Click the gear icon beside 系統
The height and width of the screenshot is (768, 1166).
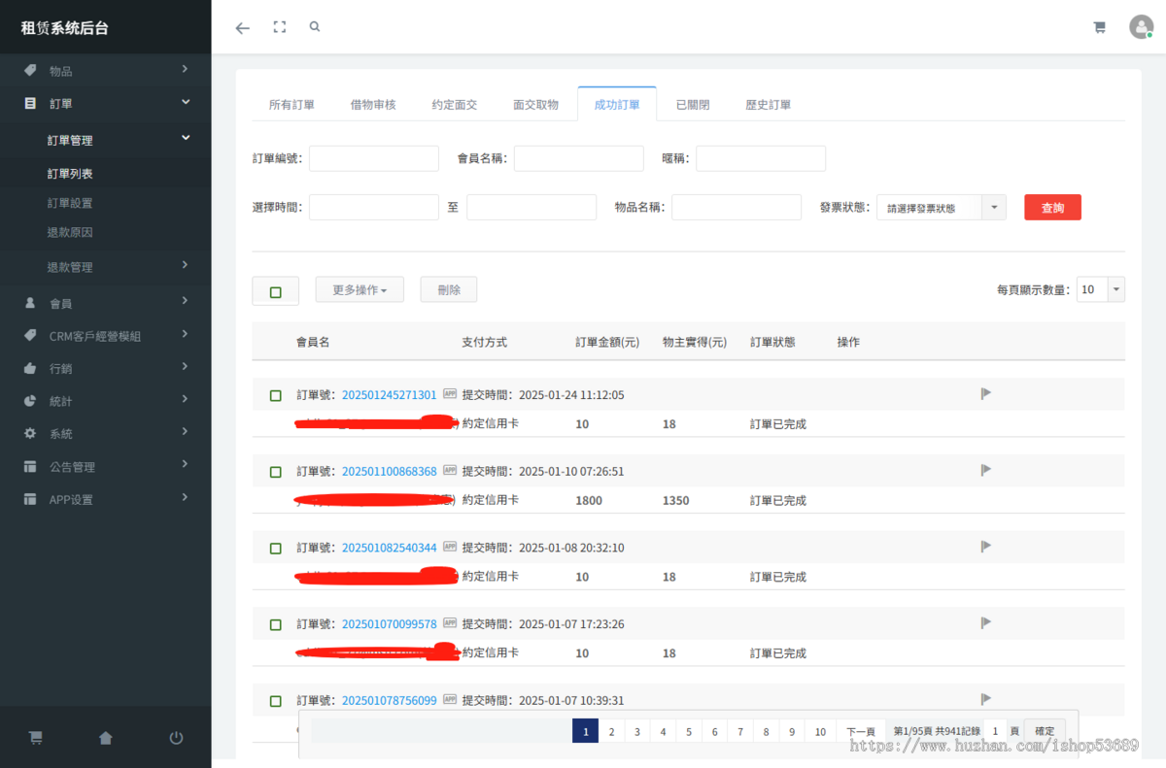pos(30,433)
